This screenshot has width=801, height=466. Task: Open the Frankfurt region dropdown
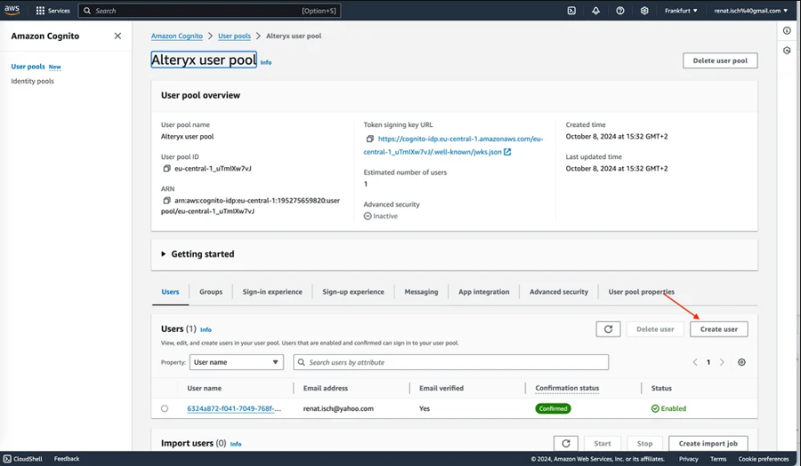(680, 10)
